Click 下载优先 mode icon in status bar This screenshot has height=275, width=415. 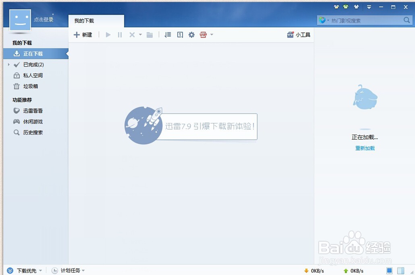pos(10,270)
